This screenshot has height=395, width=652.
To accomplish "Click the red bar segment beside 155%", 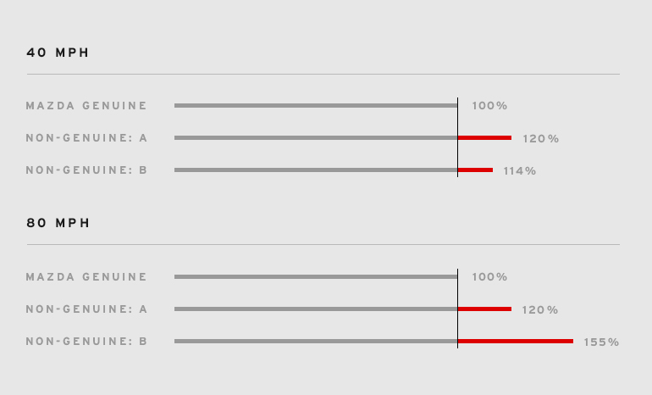I will [x=515, y=341].
